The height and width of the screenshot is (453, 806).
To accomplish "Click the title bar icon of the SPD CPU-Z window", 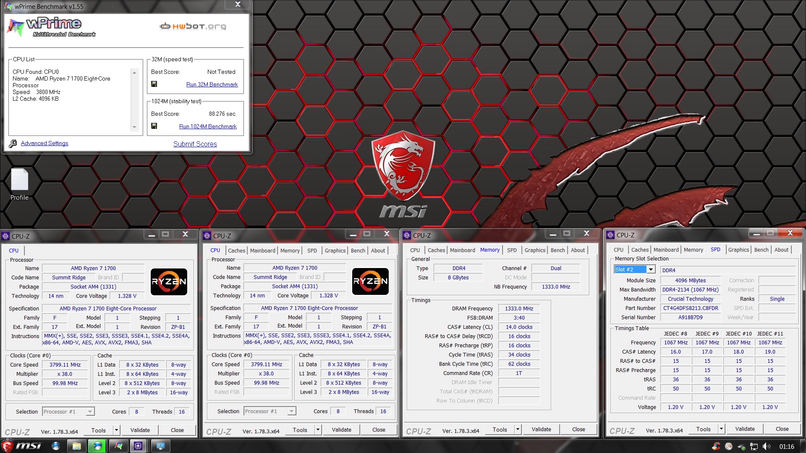I will click(610, 235).
